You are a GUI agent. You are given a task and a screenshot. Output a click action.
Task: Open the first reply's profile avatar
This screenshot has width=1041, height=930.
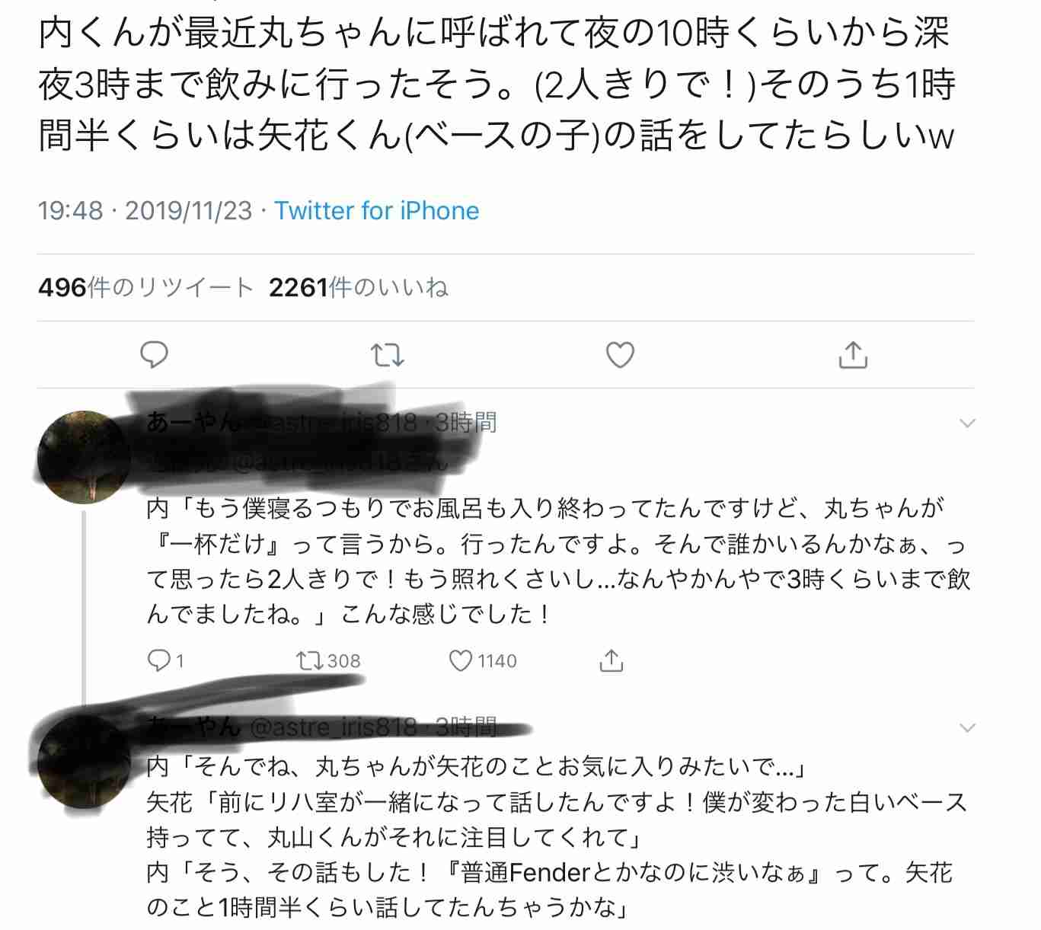pos(84,456)
